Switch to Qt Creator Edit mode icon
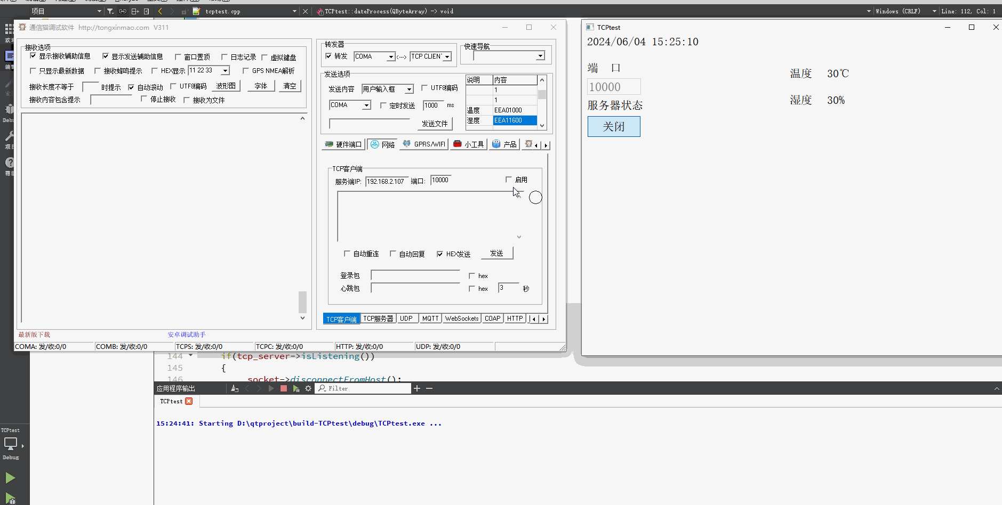1002x505 pixels. pyautogui.click(x=9, y=56)
